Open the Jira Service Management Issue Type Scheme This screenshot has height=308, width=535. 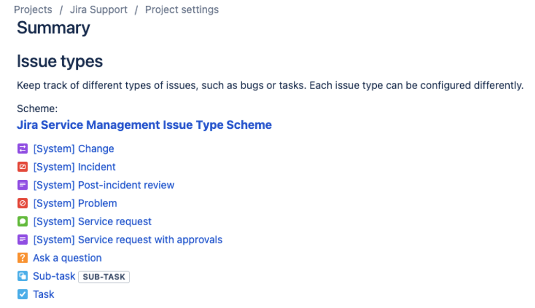[x=144, y=125]
